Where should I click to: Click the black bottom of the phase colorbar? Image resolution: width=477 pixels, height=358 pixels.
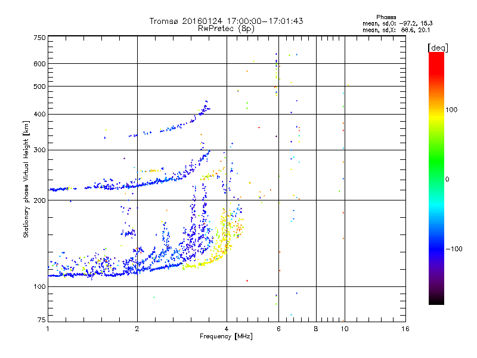(x=436, y=300)
